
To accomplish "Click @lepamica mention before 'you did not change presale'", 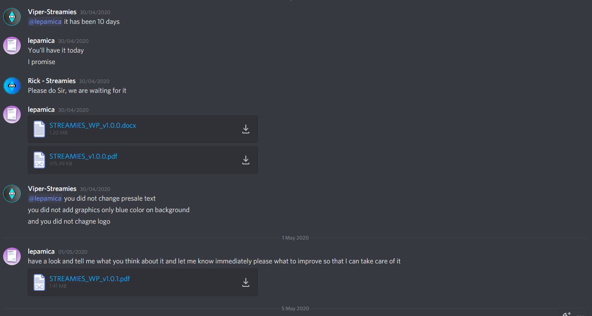I will point(45,198).
